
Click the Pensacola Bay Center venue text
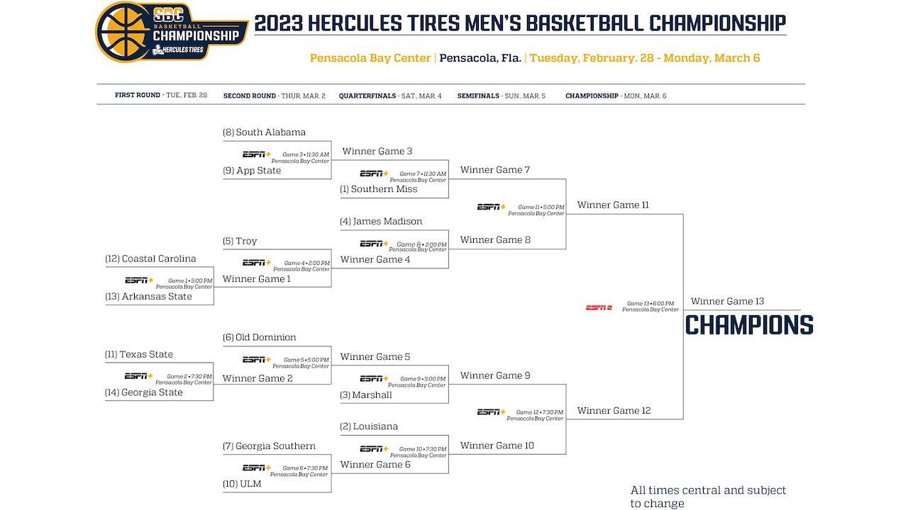(x=370, y=58)
